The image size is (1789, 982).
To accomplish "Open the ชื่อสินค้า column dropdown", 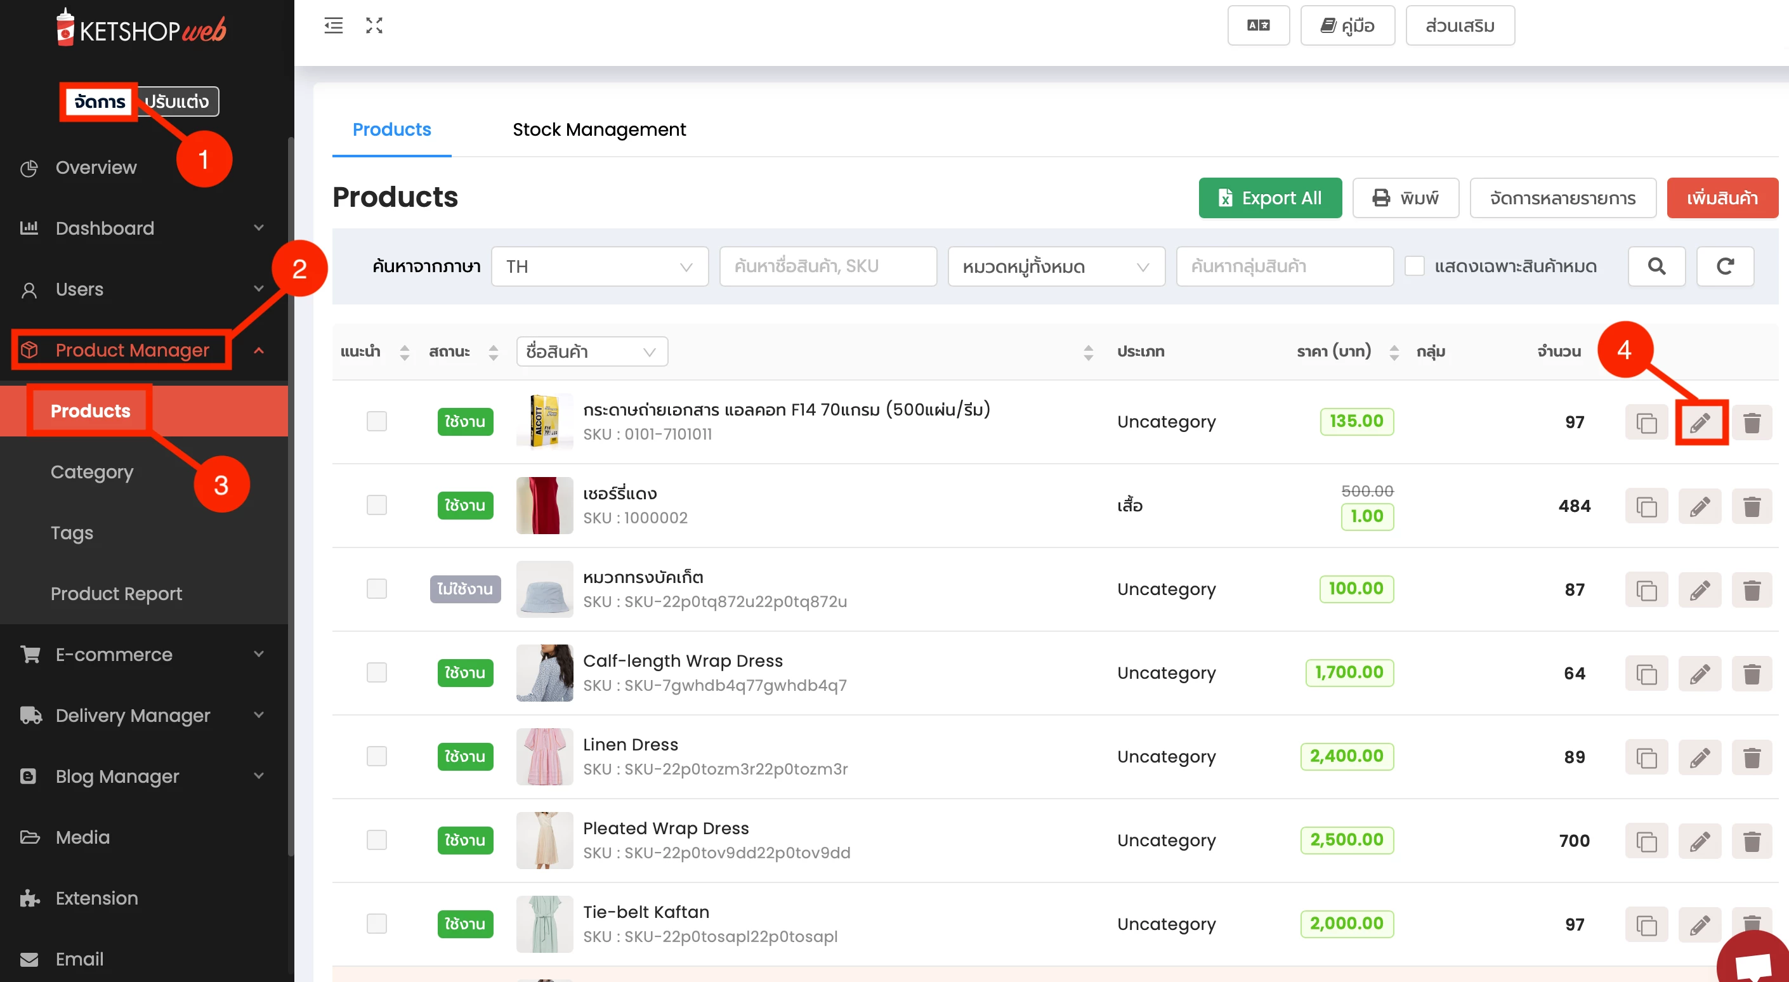I will (592, 351).
